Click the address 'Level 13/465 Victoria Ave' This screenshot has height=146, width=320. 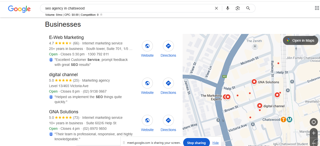(x=69, y=86)
